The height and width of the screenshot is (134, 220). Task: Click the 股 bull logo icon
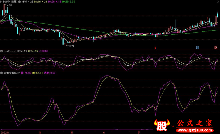(162, 125)
